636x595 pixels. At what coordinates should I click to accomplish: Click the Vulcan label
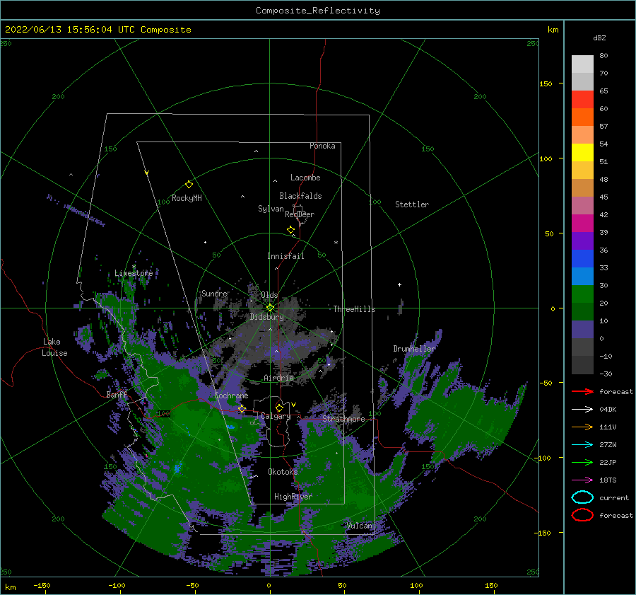(x=360, y=526)
